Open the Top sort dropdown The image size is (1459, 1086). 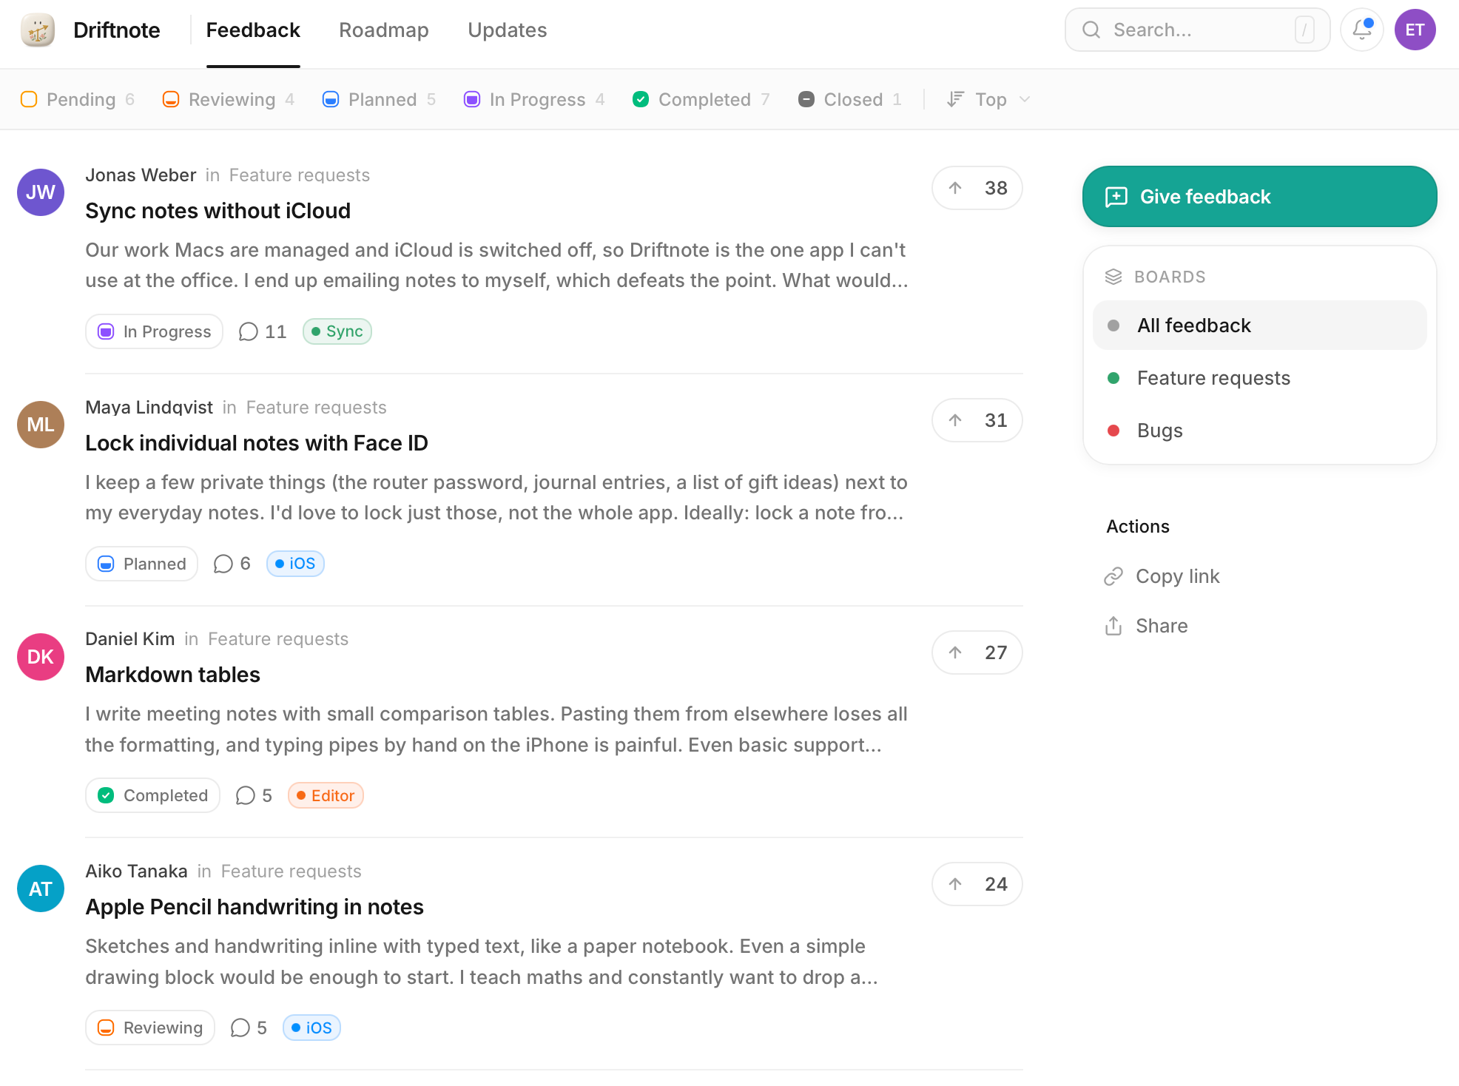click(x=989, y=99)
